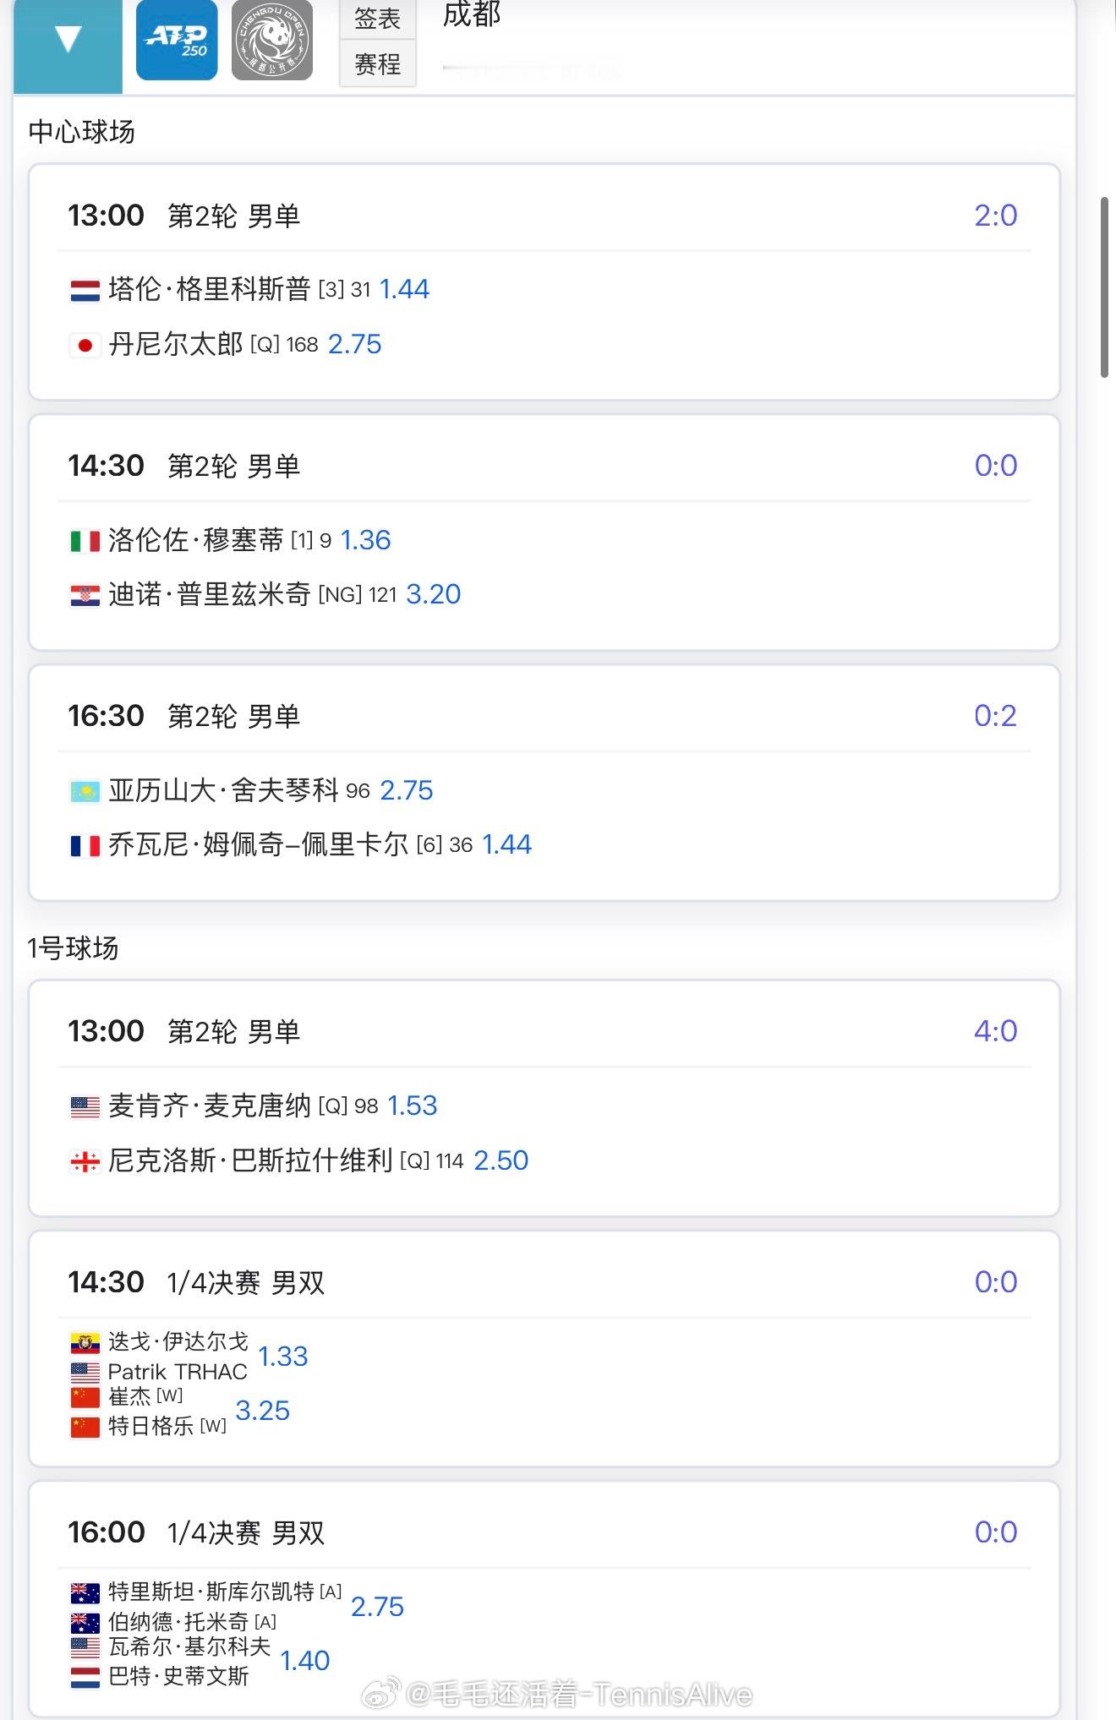Open the 赛程 schedule tab
Viewport: 1116px width, 1720px height.
377,64
